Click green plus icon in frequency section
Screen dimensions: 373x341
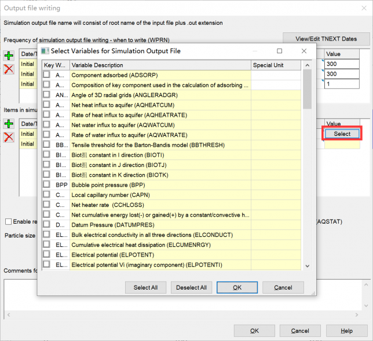pos(9,56)
